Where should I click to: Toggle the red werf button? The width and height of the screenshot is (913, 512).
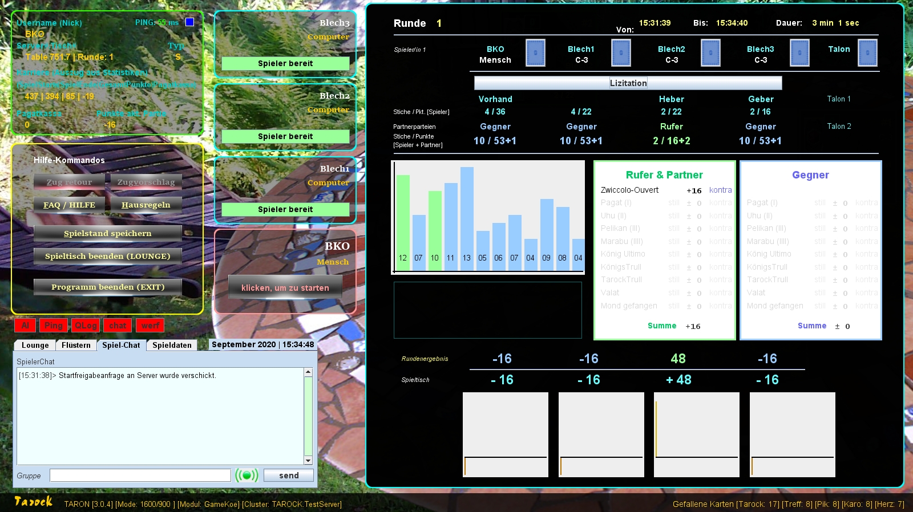tap(150, 326)
